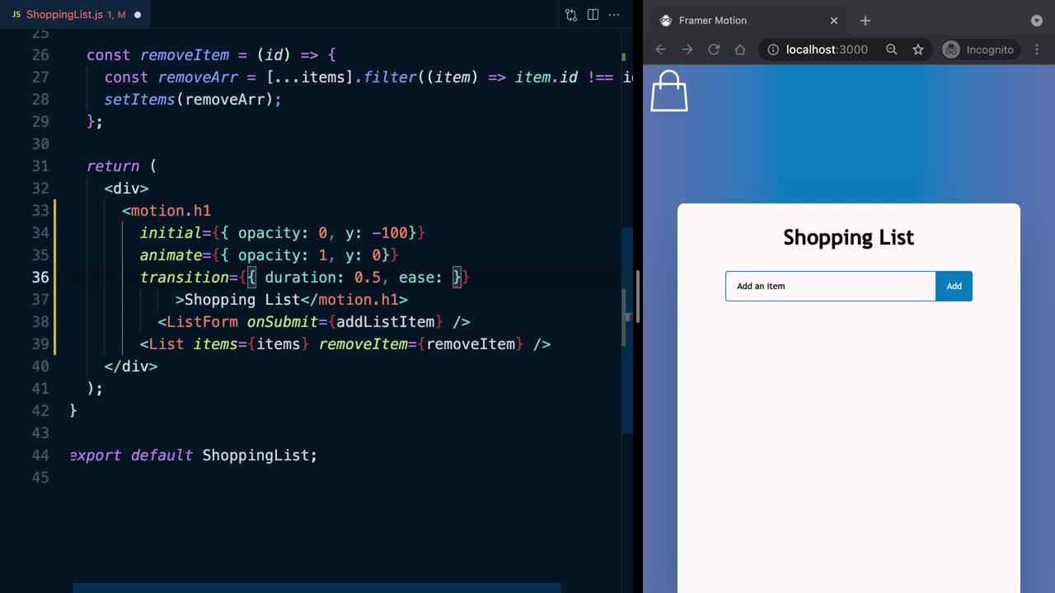The image size is (1055, 593).
Task: Click the source control compare changes icon
Action: coord(571,15)
